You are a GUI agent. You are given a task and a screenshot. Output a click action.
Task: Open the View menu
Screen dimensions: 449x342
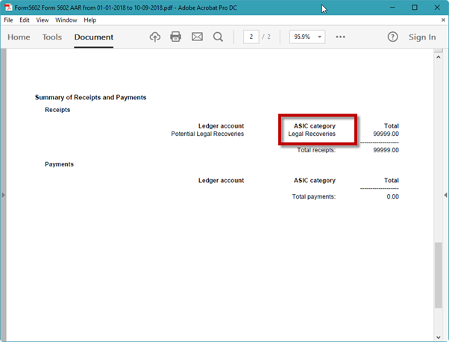pos(43,20)
